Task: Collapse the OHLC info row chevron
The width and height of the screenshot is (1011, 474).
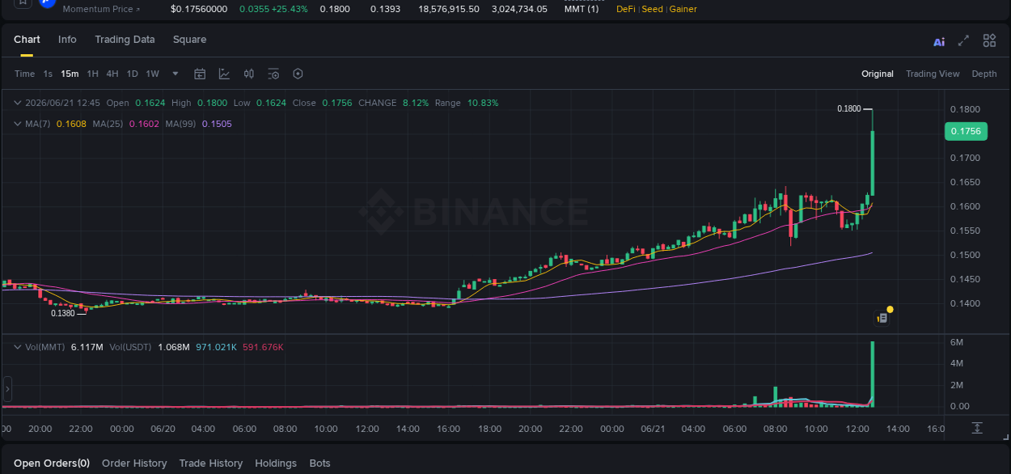Action: [17, 103]
